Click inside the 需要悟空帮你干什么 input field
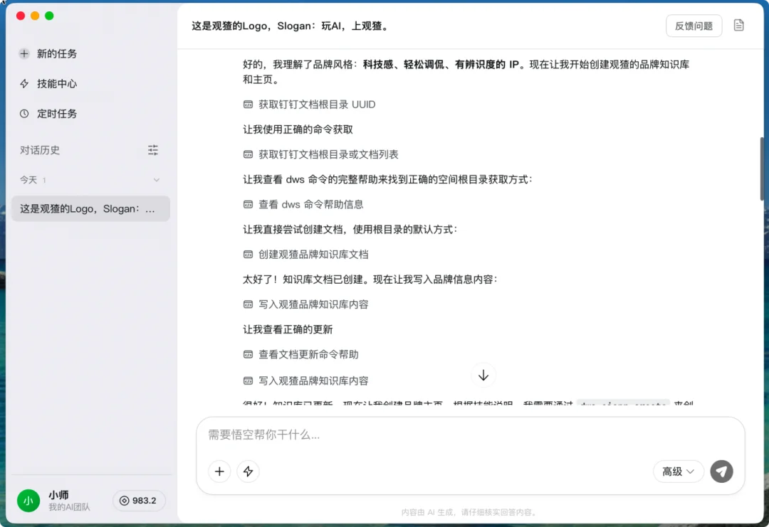The image size is (769, 527). click(x=356, y=435)
